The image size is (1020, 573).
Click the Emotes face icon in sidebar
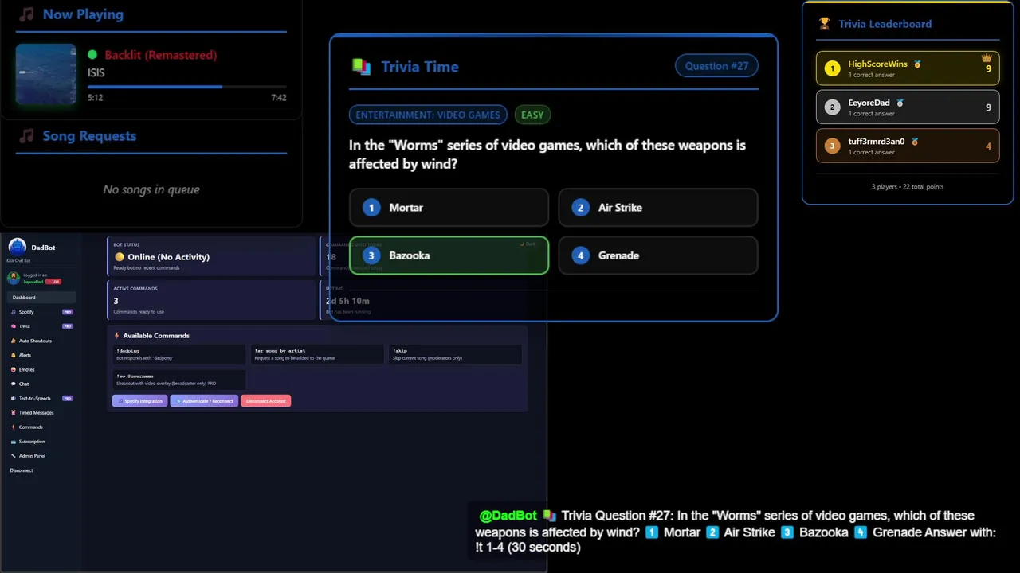pyautogui.click(x=13, y=369)
